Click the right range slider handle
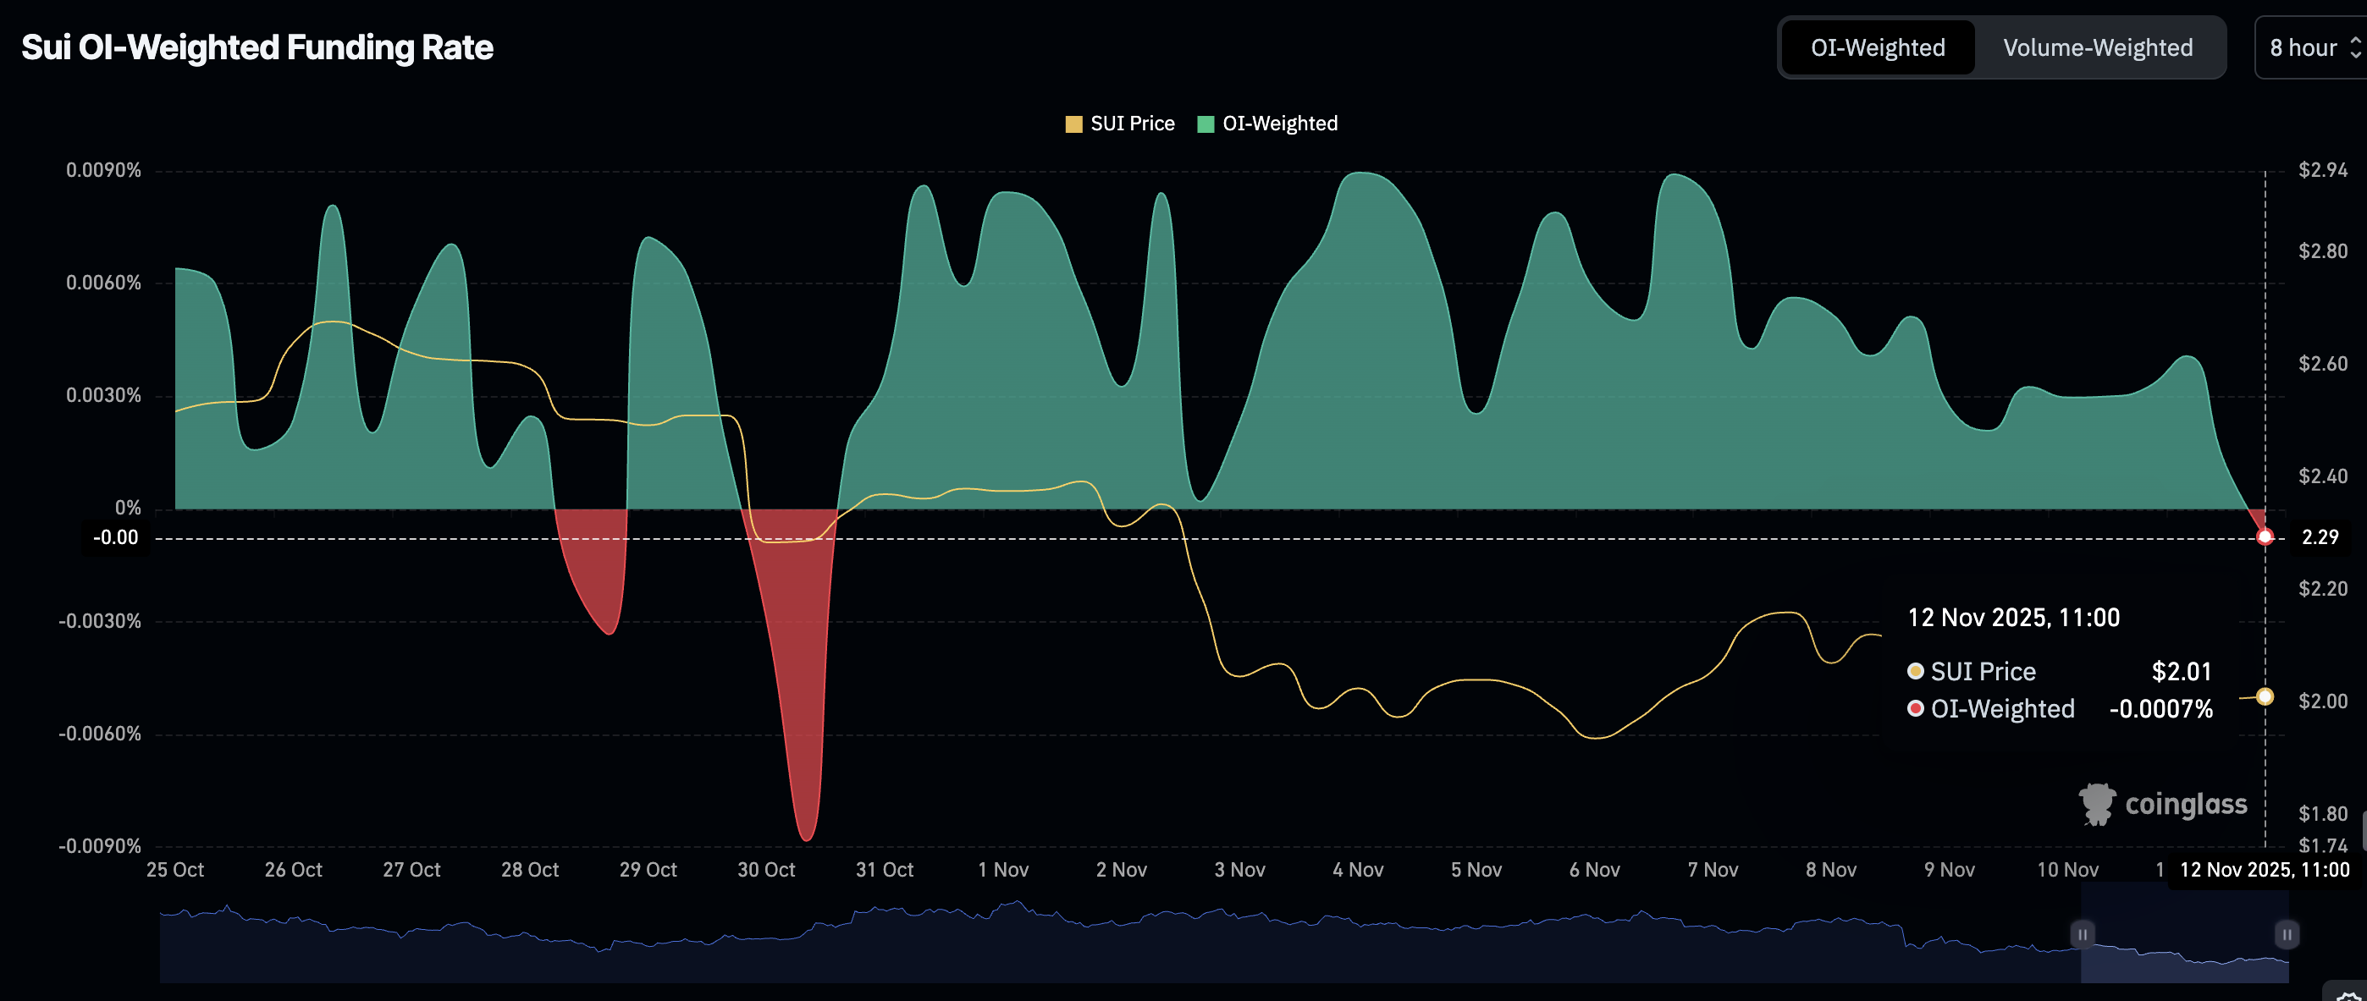This screenshot has width=2367, height=1001. click(x=2286, y=935)
